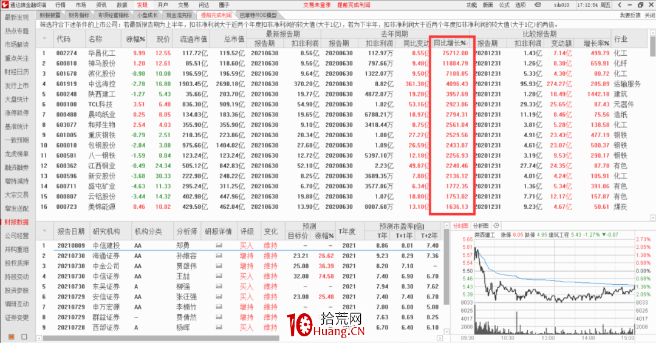Open report detail envelope for 中信建投
Viewport: 656px width, 343px height.
[x=219, y=245]
